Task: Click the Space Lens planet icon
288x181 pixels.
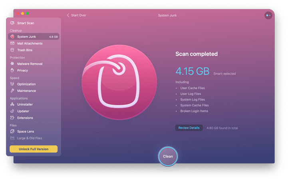Action: 12,131
